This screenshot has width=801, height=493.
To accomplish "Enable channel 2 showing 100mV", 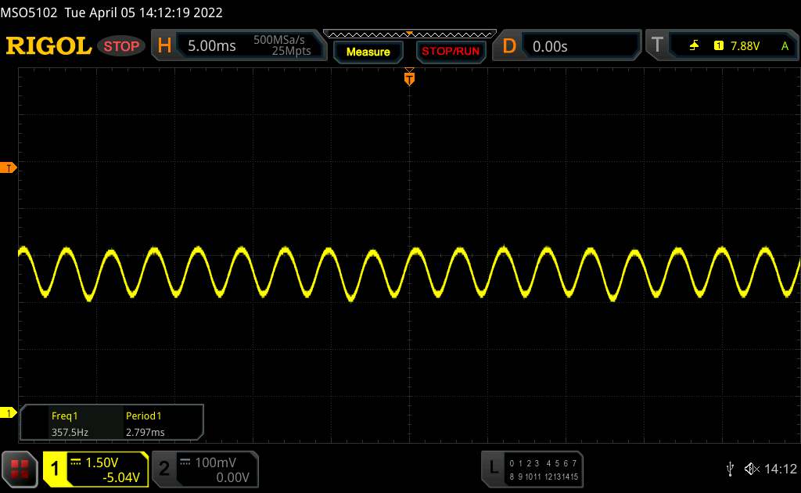I will click(x=203, y=469).
